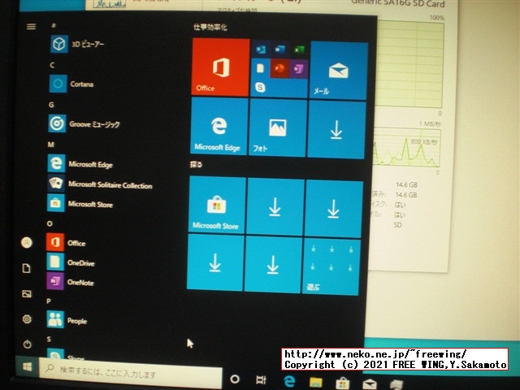The height and width of the screenshot is (390, 520).
Task: Click the Microsoft Store tile
Action: (x=217, y=205)
